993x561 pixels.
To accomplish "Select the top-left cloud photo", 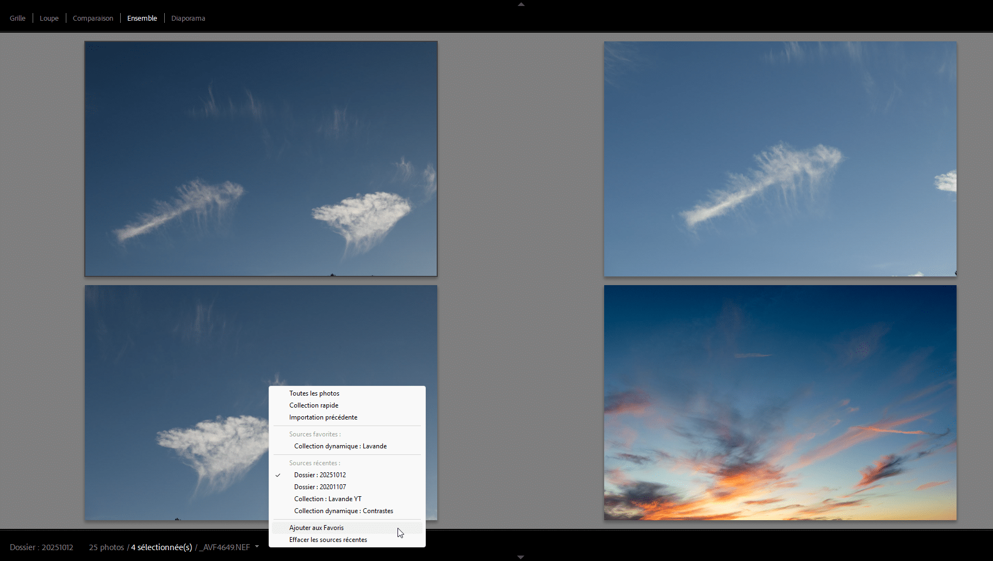I will 260,158.
